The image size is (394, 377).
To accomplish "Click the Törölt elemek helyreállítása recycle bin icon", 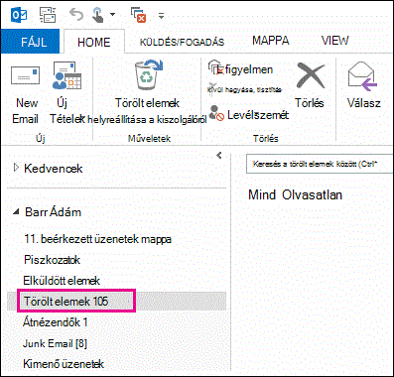I will 148,75.
